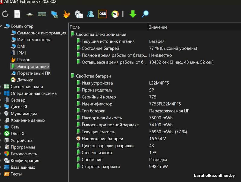The width and height of the screenshot is (241, 182).
Task: Select Электропитание in the sidebar
Action: (x=30, y=67)
